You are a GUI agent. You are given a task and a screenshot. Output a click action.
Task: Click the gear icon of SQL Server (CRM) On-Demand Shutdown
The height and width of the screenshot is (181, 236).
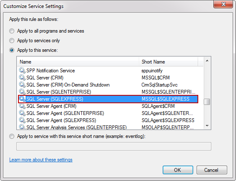tap(22, 84)
